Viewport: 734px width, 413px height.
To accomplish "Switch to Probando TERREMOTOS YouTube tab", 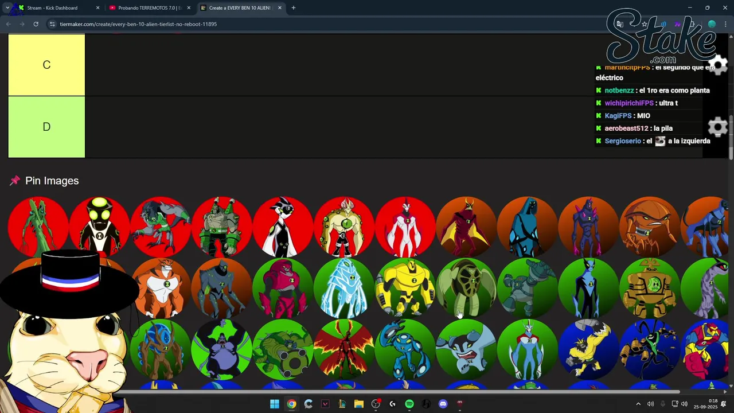I will pos(149,8).
